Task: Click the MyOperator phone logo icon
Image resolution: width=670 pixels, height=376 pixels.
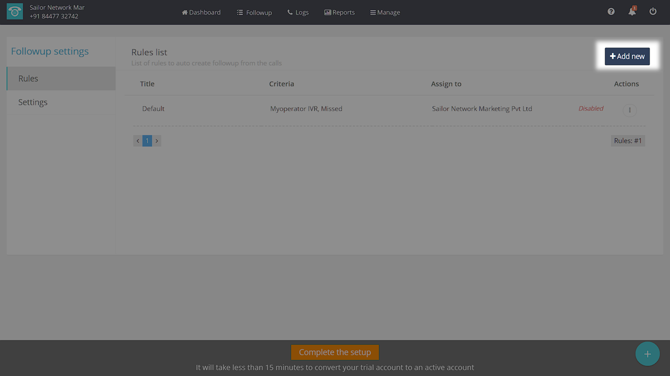Action: 15,12
